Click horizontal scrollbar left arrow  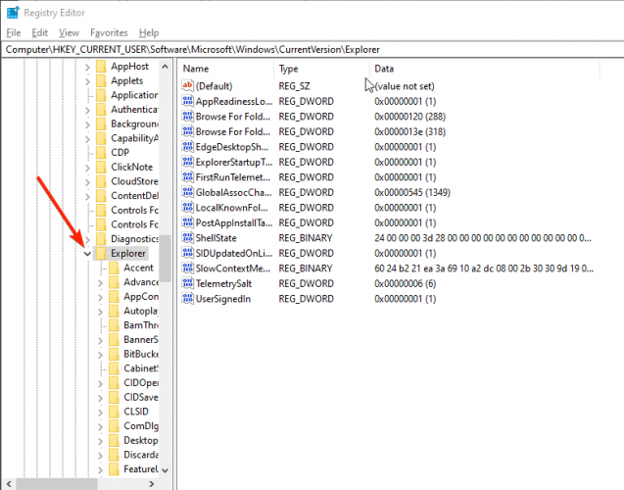9,484
